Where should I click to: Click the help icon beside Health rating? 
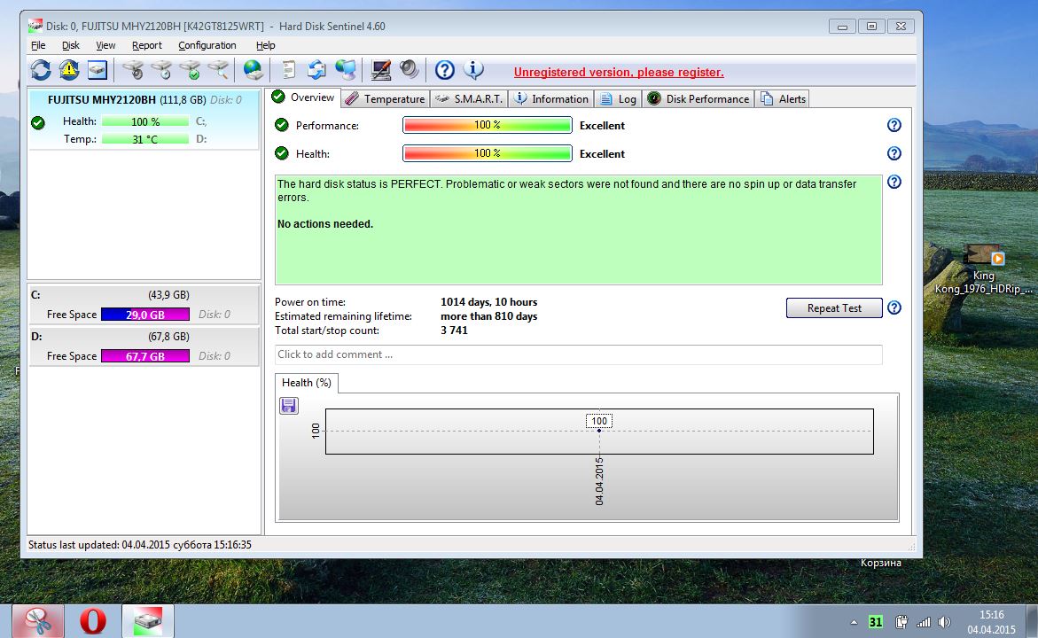(x=894, y=153)
